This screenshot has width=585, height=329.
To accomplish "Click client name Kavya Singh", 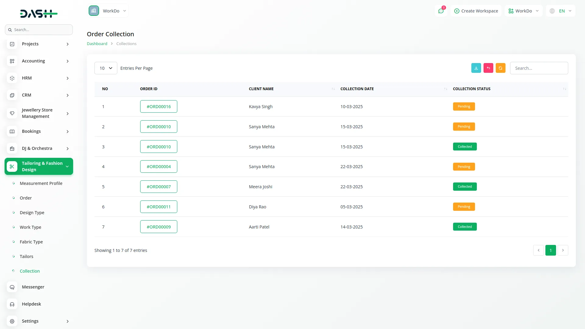I will click(x=261, y=107).
